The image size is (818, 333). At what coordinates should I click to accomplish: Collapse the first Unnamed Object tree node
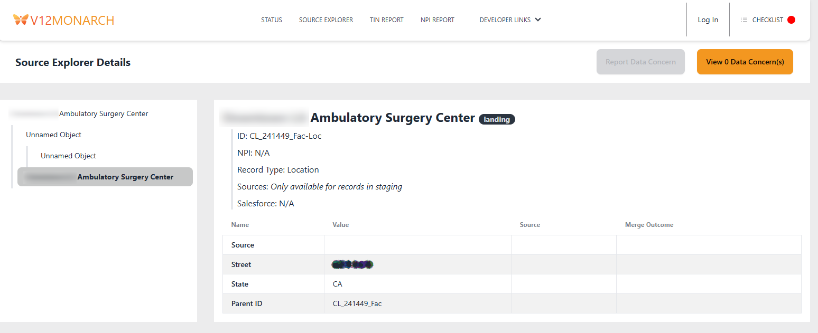(53, 135)
